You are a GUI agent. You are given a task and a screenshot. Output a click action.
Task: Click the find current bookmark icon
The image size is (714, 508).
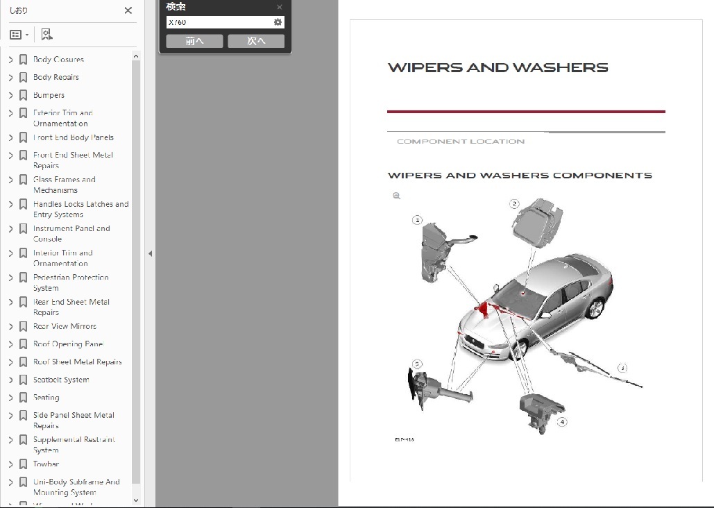coord(46,34)
